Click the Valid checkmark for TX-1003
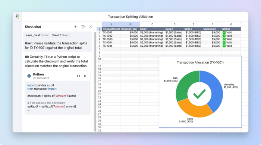This screenshot has width=261, height=145. click(x=224, y=39)
